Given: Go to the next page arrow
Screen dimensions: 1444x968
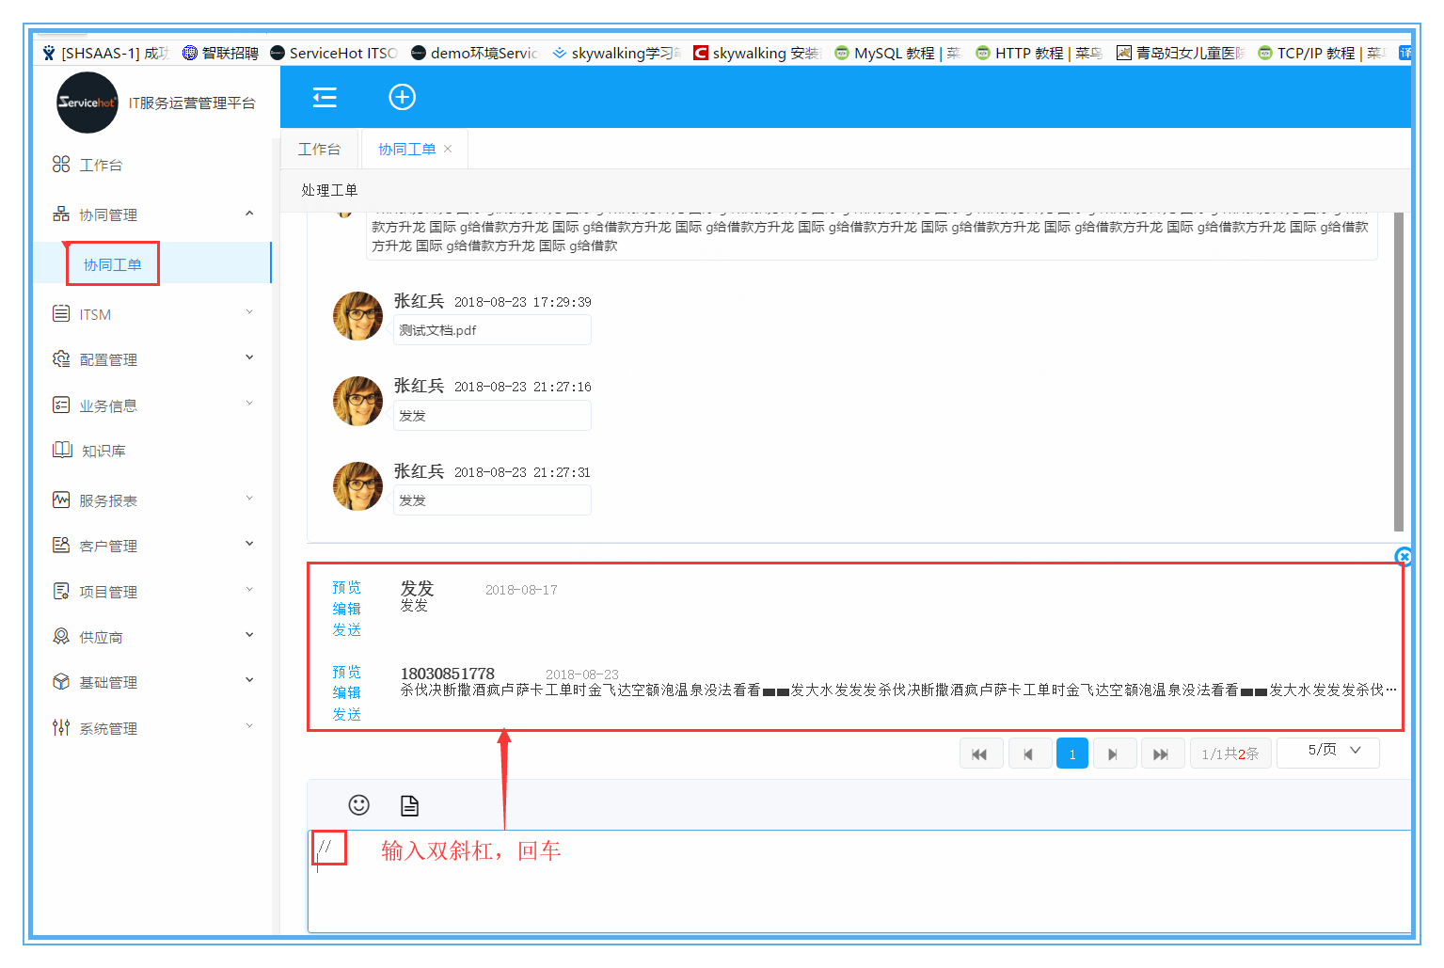Looking at the screenshot, I should pos(1112,754).
